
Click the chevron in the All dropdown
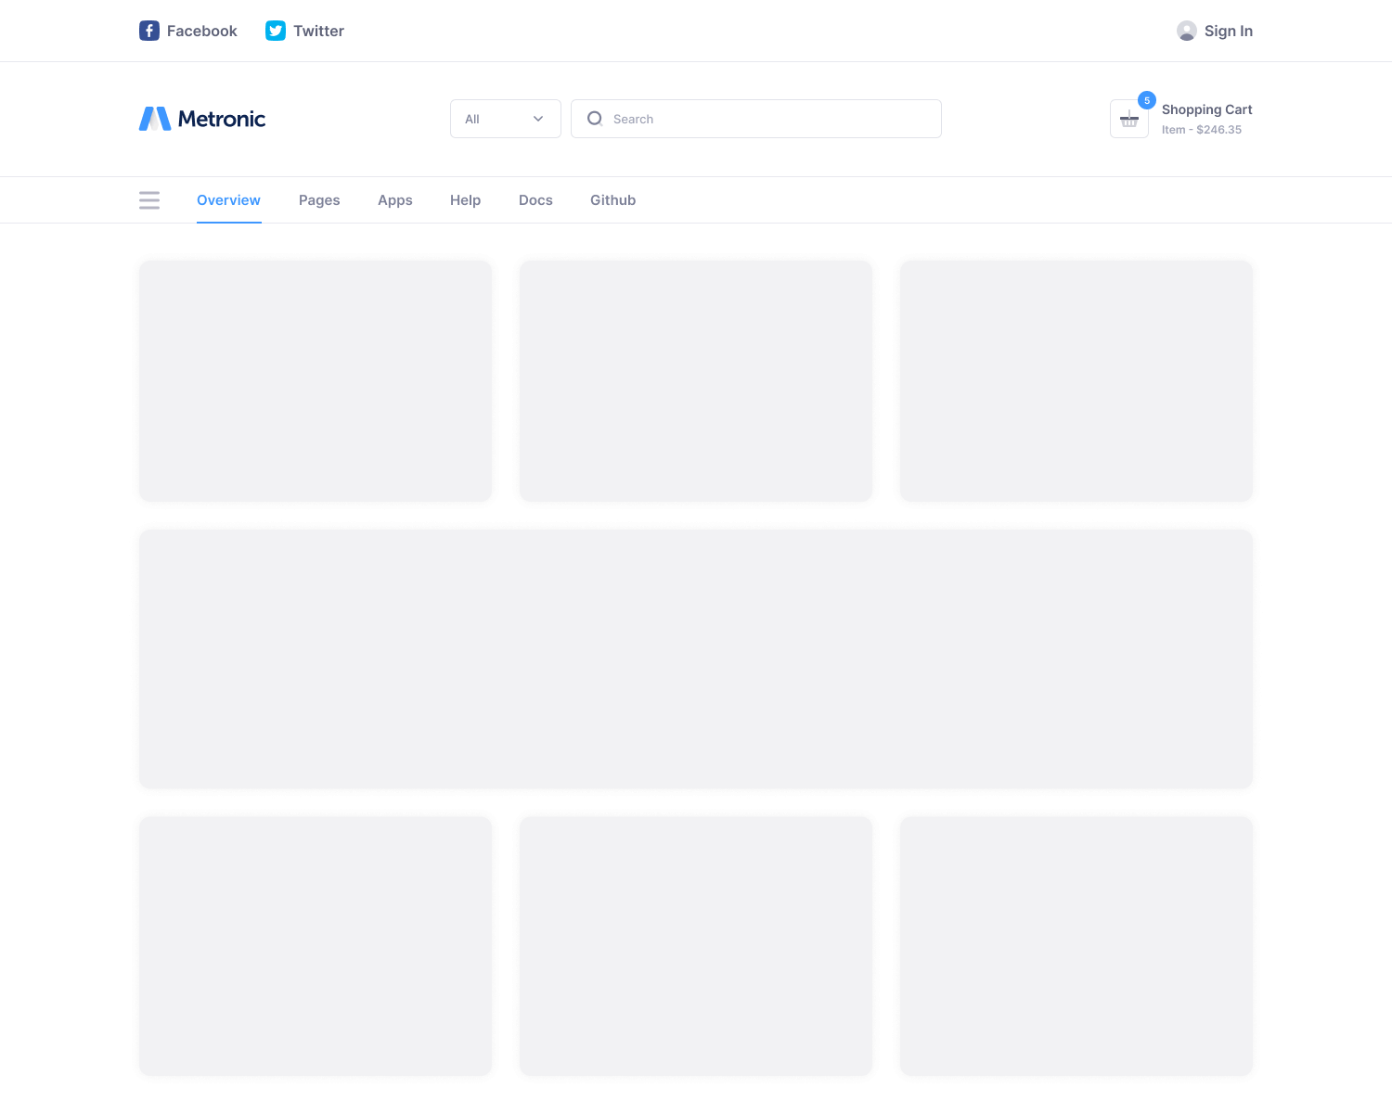(x=538, y=119)
